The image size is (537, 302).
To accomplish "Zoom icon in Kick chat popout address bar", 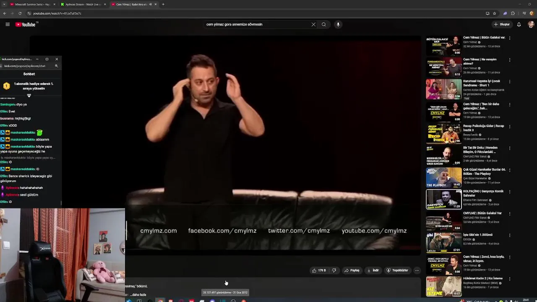I will pos(57,66).
